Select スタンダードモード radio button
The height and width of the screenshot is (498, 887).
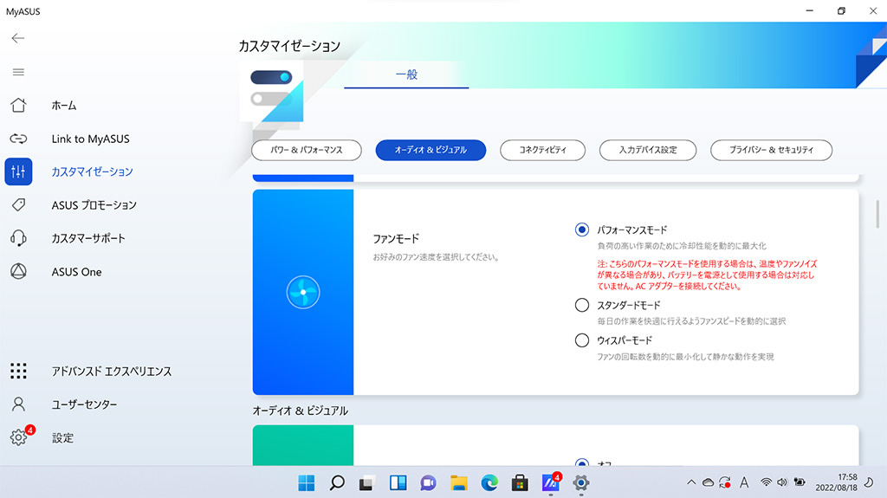582,305
